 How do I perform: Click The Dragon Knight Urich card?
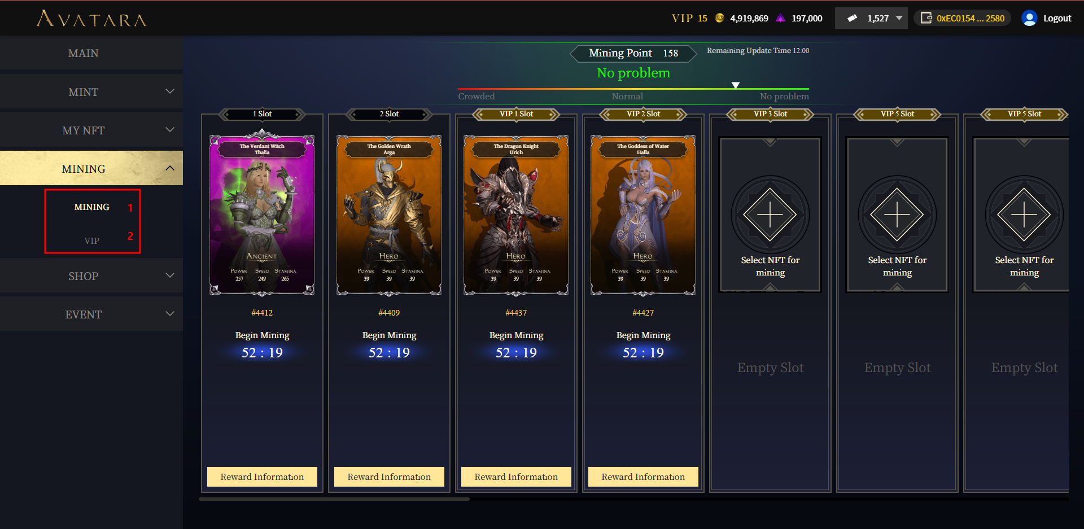[516, 215]
